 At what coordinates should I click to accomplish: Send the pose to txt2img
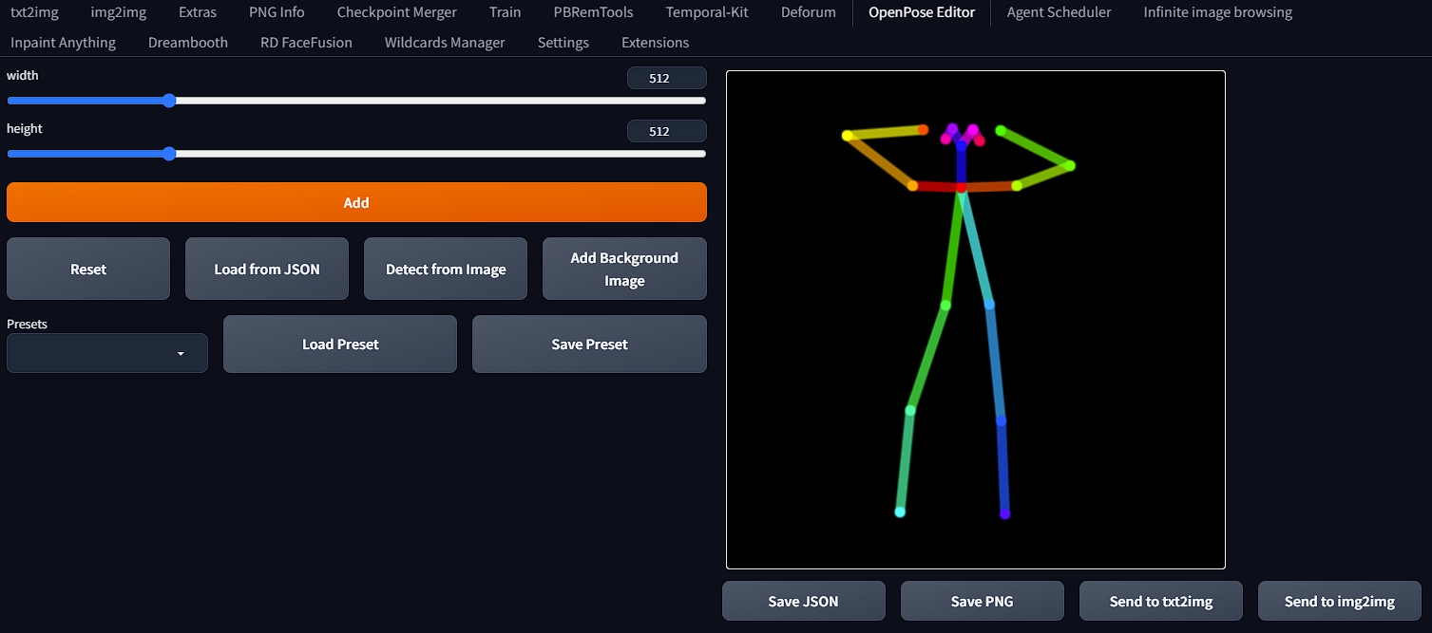1160,601
